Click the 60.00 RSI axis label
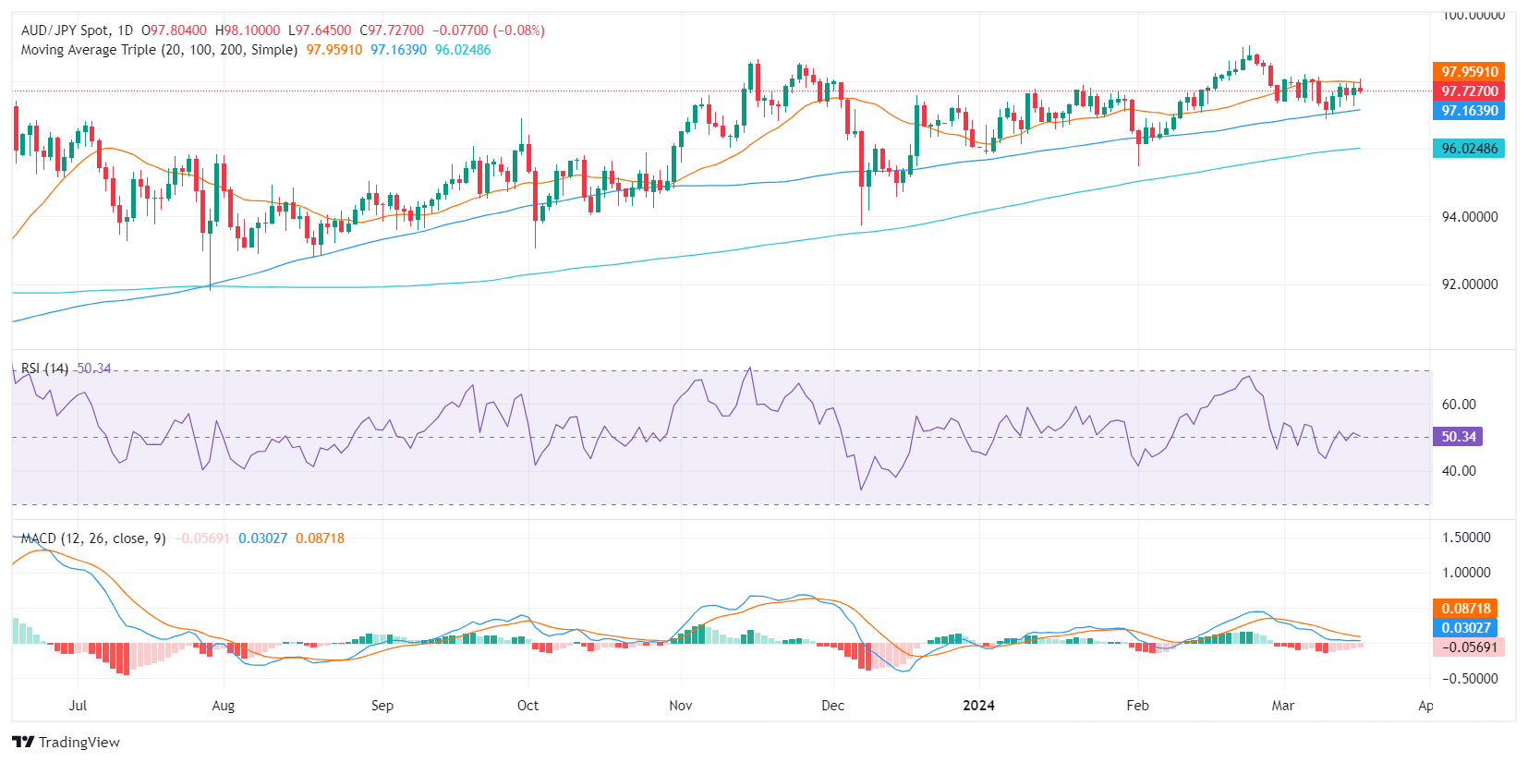This screenshot has height=762, width=1528. [x=1459, y=405]
